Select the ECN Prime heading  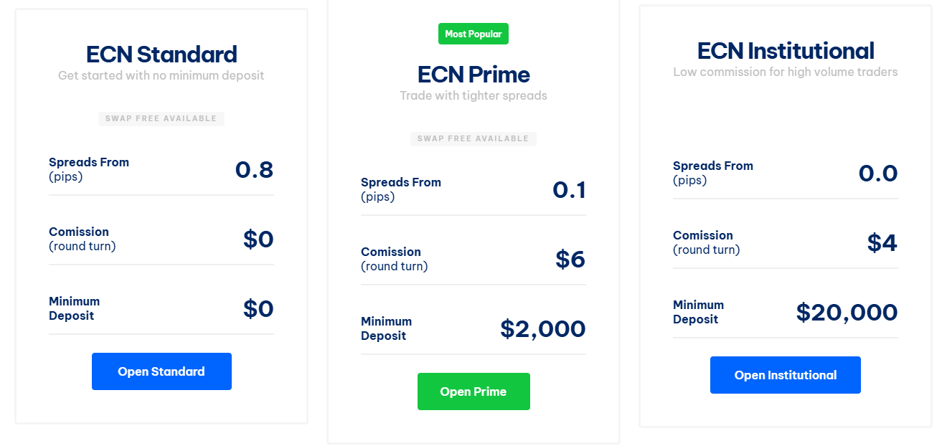(x=473, y=75)
